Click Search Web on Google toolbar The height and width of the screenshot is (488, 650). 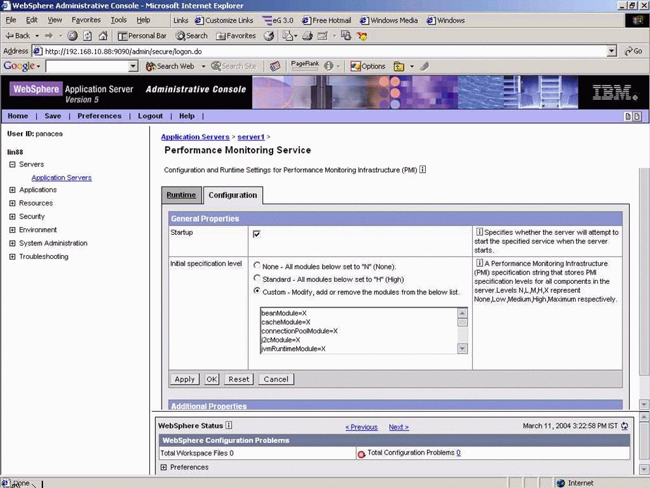[x=170, y=67]
